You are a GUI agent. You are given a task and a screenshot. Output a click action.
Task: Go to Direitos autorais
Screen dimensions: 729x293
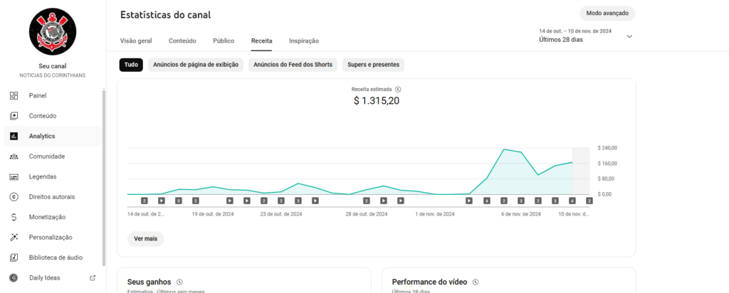click(52, 197)
